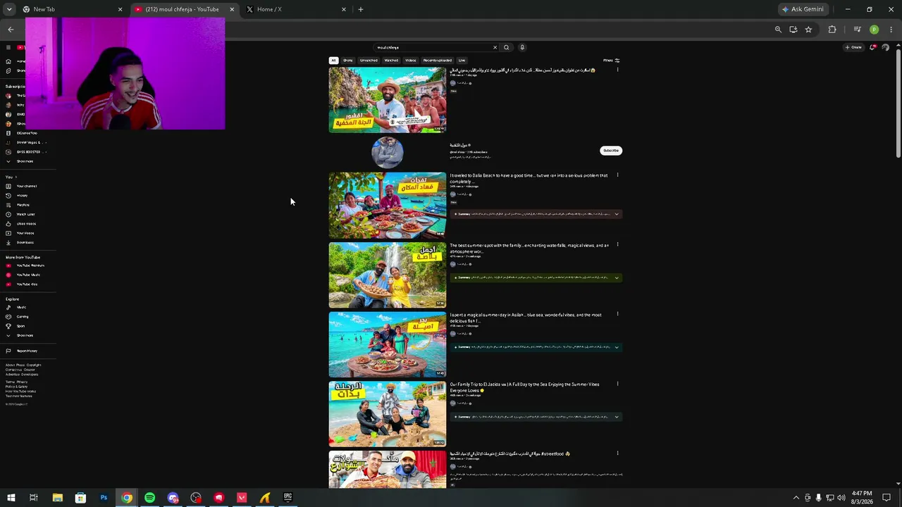Open more options for the Asilah video

(x=618, y=315)
